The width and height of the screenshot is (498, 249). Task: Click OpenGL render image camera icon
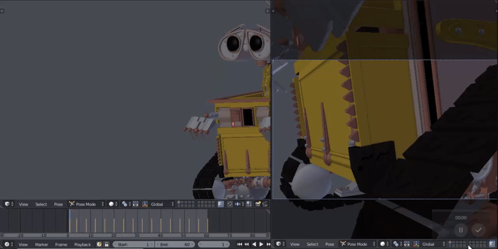[x=258, y=204]
